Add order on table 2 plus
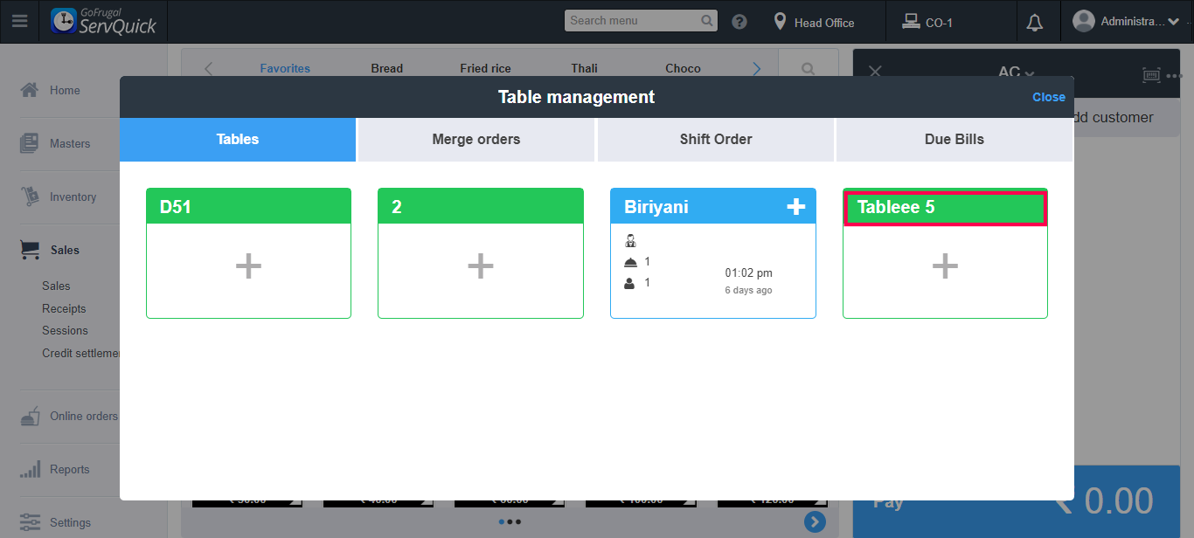1194x538 pixels. pyautogui.click(x=481, y=266)
